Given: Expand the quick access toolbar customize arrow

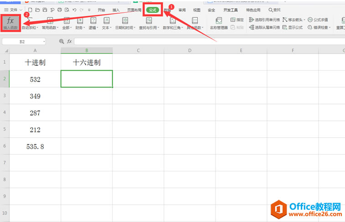Looking at the screenshot, I should tap(89, 10).
